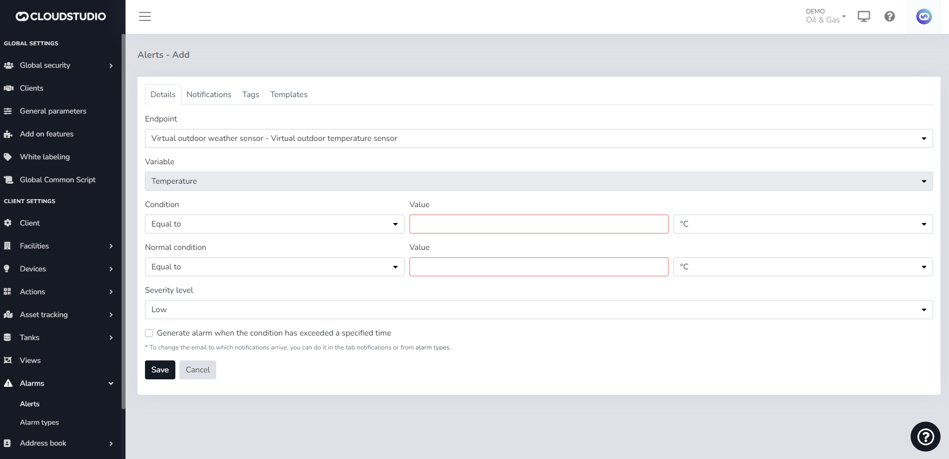
Task: Switch to the Notifications tab
Action: [209, 95]
